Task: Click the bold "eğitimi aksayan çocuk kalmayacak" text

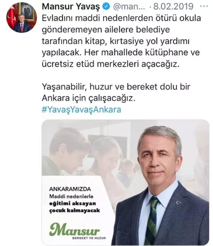Action: pos(75,207)
